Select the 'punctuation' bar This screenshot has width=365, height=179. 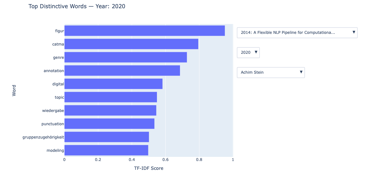[x=109, y=124]
